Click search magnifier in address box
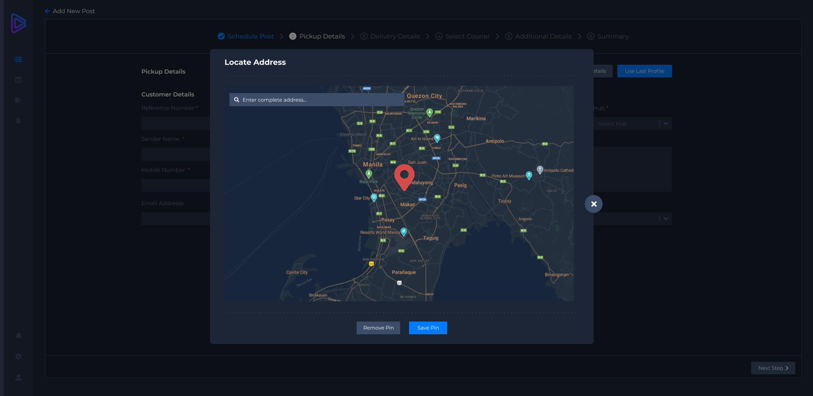 237,100
